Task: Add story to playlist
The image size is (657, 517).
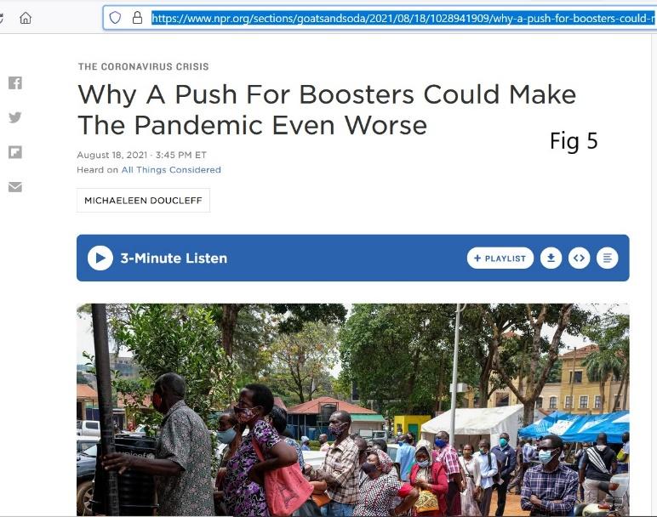Action: click(500, 258)
